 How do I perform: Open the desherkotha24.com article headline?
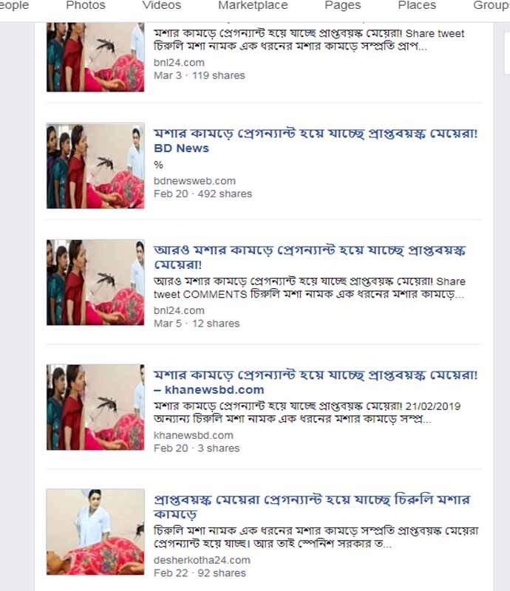coord(312,507)
